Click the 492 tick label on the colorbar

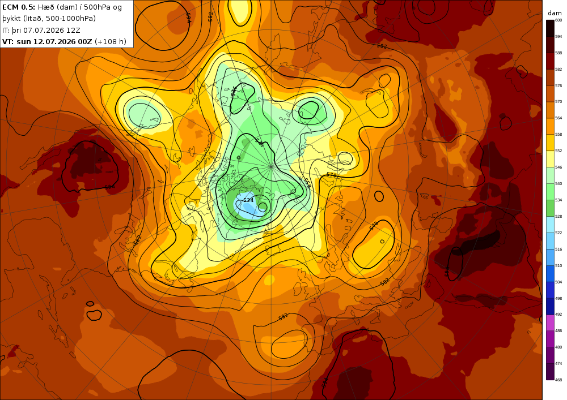[x=558, y=315]
